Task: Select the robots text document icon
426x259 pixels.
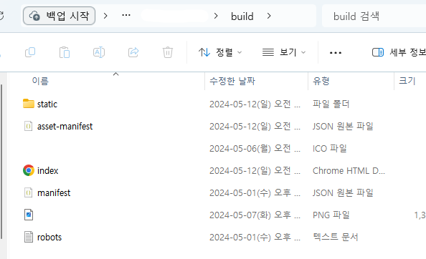Action: tap(29, 237)
